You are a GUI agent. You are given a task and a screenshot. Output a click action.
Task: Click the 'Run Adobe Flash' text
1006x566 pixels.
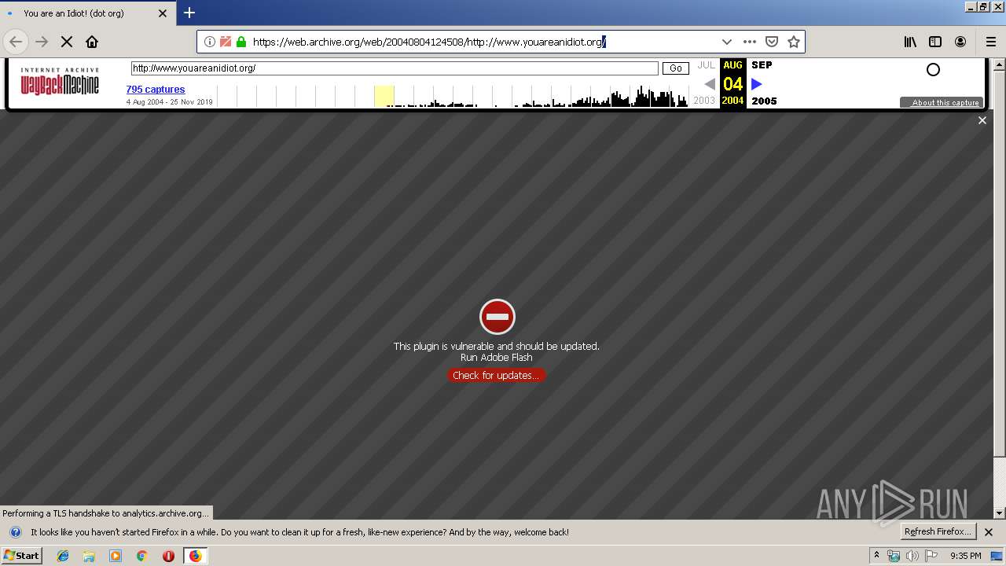(497, 357)
